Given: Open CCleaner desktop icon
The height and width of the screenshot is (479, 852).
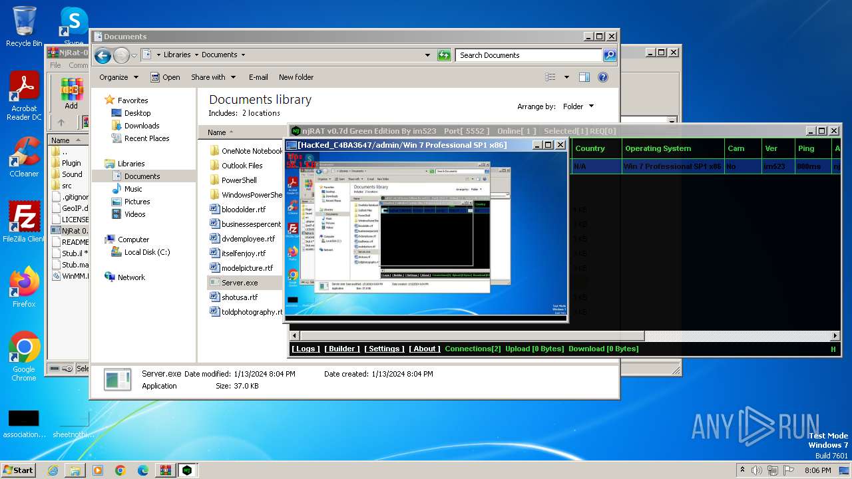Looking at the screenshot, I should (x=24, y=157).
